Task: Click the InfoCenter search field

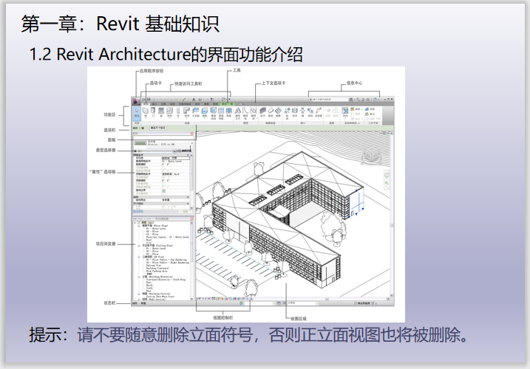Action: [x=329, y=99]
